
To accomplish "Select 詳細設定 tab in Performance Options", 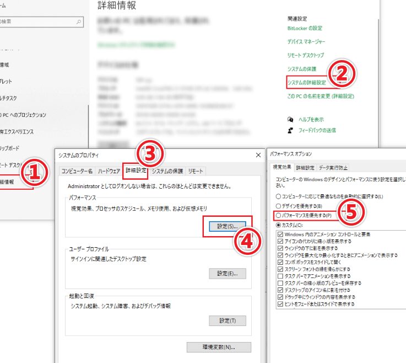I will click(305, 168).
